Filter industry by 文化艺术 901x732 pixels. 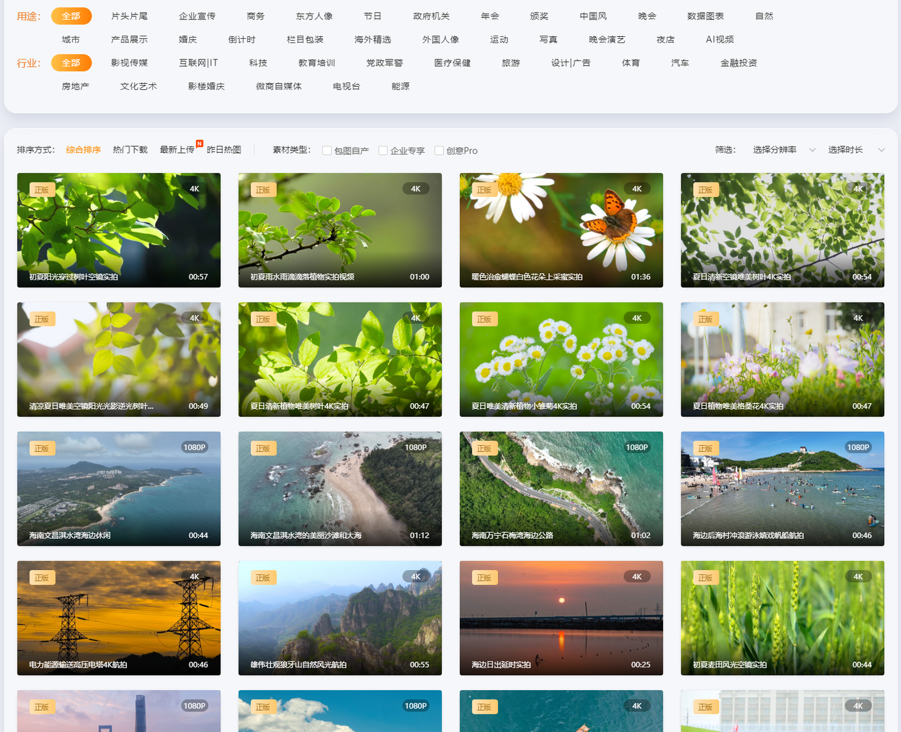tap(138, 86)
